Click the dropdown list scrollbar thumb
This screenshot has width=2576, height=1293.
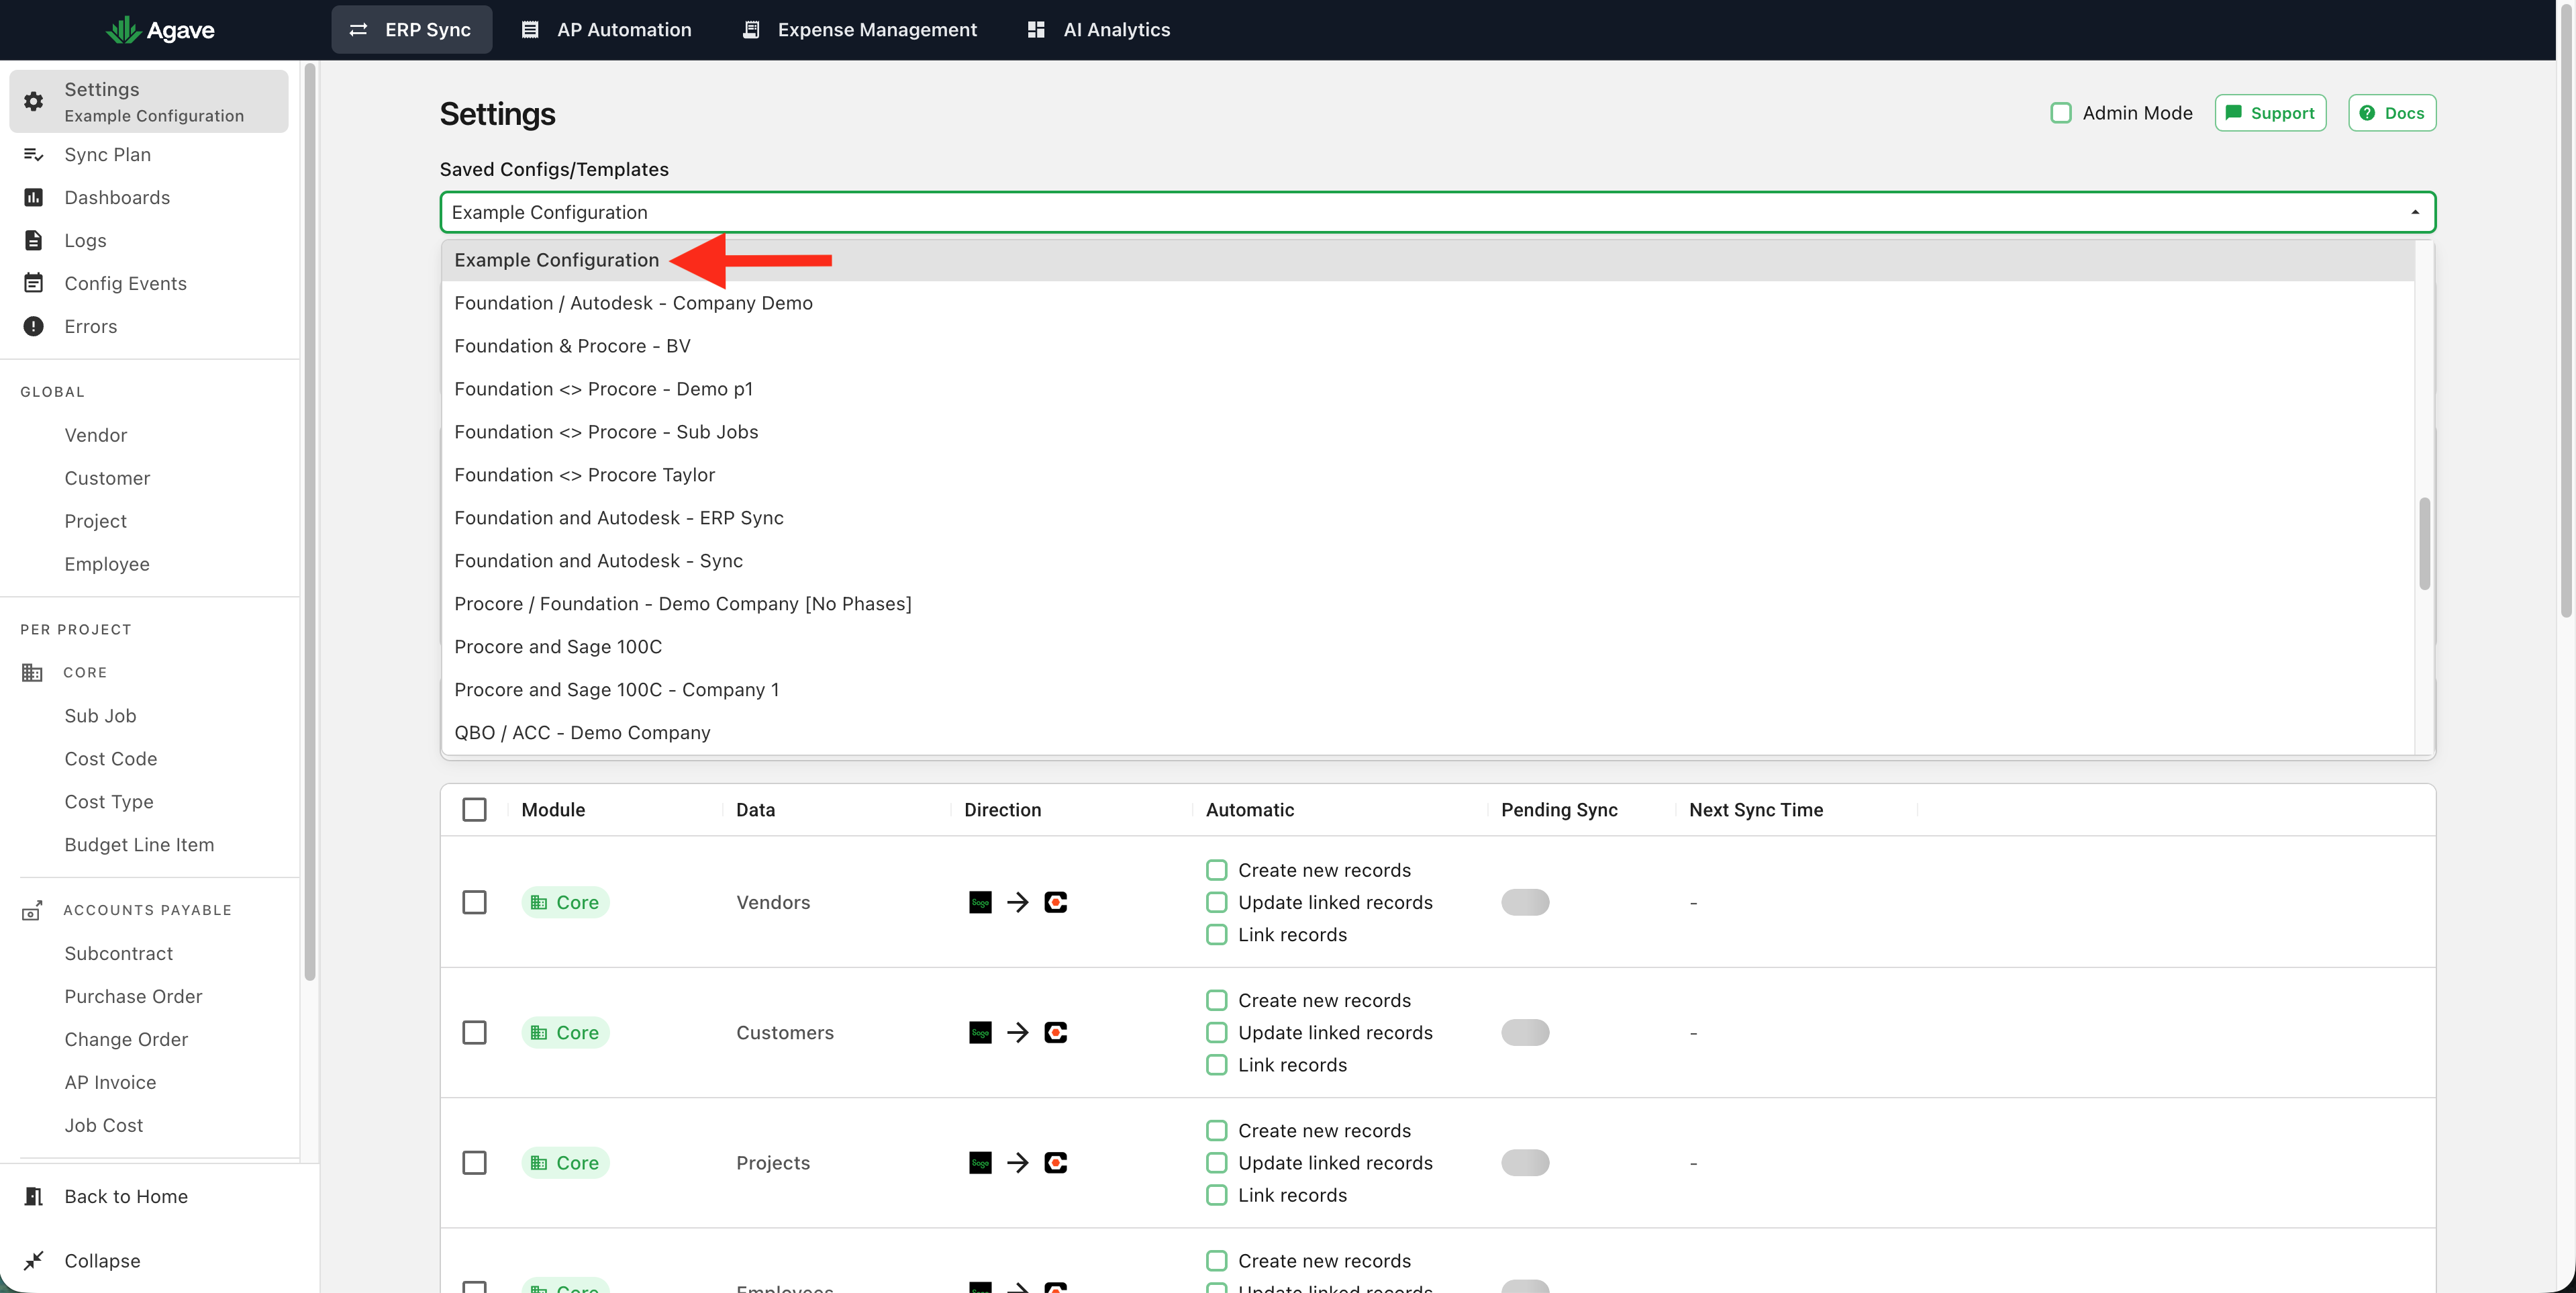coord(2424,543)
